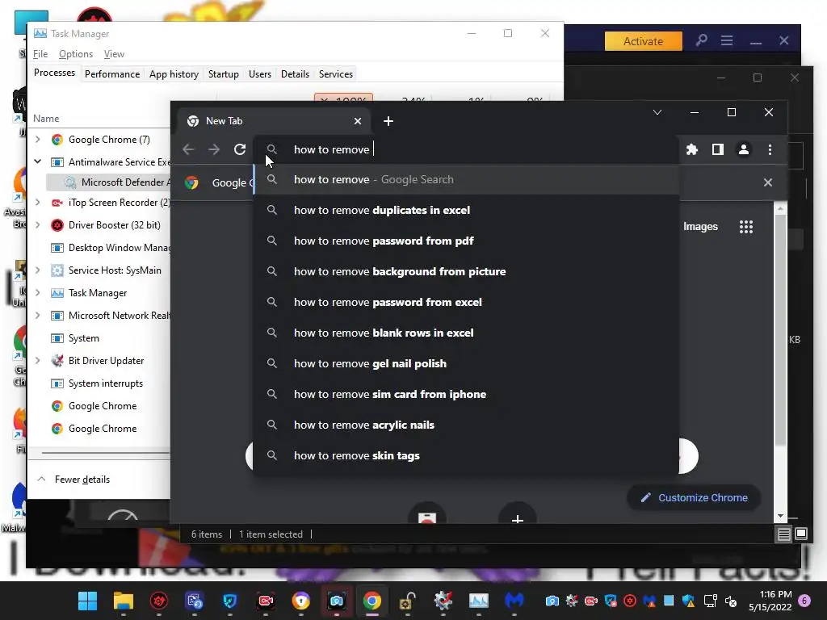This screenshot has height=620, width=827.
Task: Collapse Antimalware Service Executable group
Action: click(37, 161)
